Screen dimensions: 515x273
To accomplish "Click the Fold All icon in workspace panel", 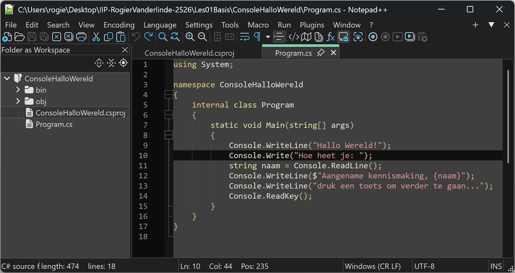I will (111, 63).
